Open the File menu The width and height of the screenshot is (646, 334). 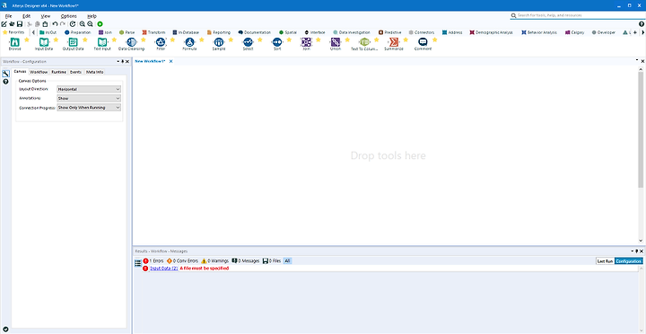pos(9,16)
